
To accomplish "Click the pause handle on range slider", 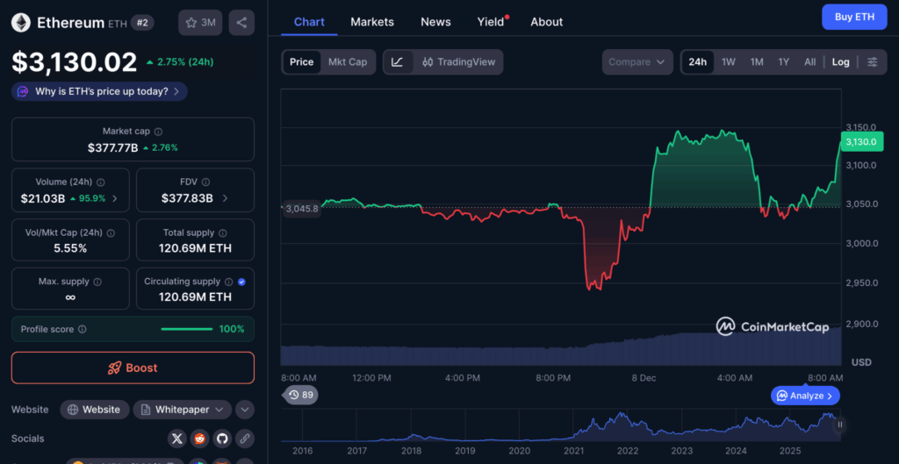I will coord(839,425).
